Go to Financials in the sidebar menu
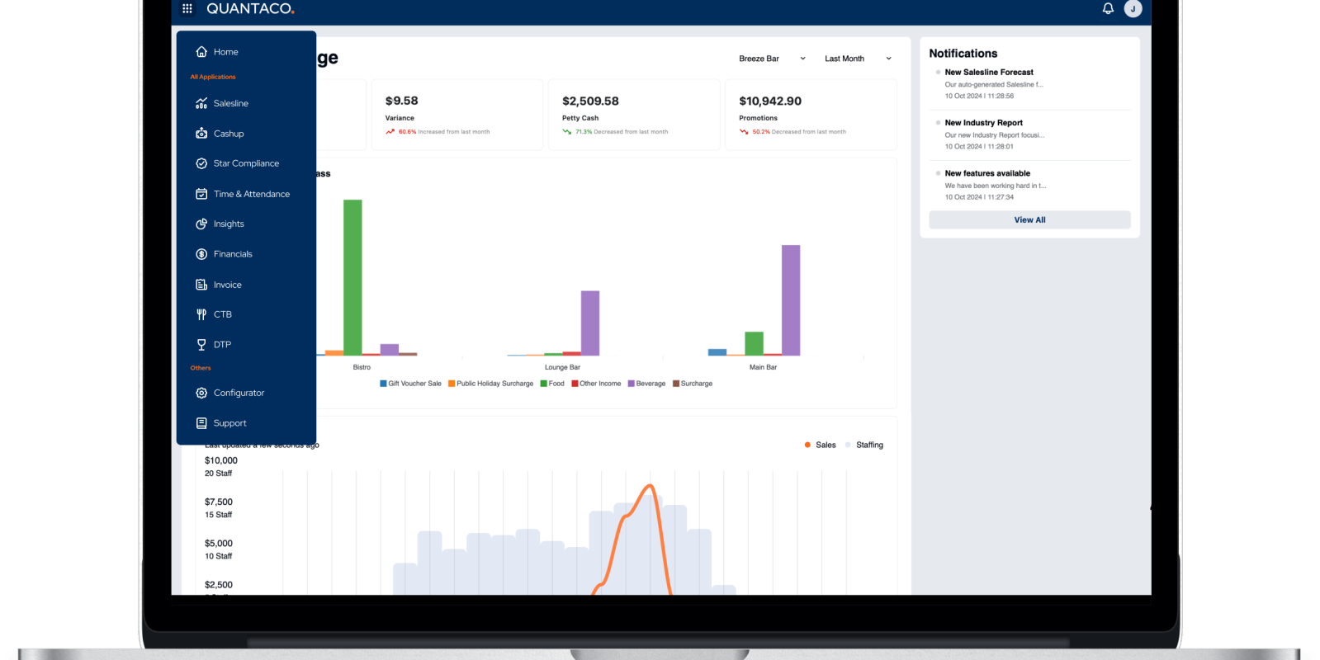 click(x=233, y=254)
